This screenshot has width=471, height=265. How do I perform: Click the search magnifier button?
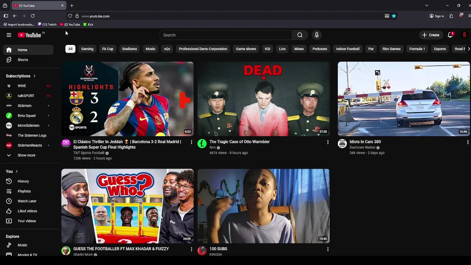[300, 35]
